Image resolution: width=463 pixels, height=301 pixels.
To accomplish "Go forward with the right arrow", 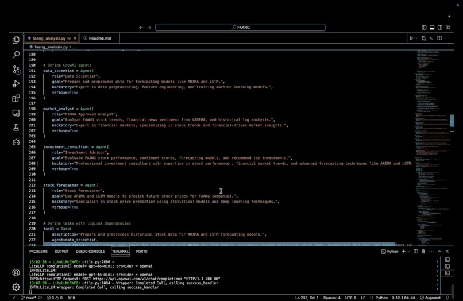I will [149, 28].
